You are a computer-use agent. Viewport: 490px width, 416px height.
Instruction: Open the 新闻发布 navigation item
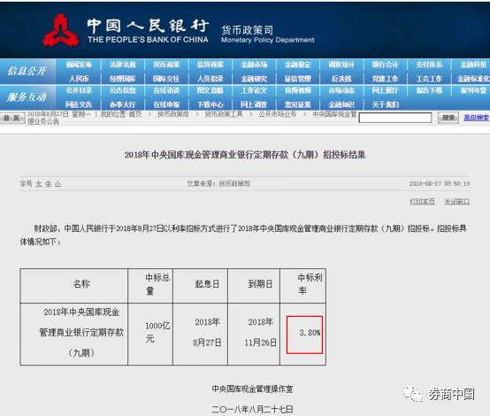point(79,65)
